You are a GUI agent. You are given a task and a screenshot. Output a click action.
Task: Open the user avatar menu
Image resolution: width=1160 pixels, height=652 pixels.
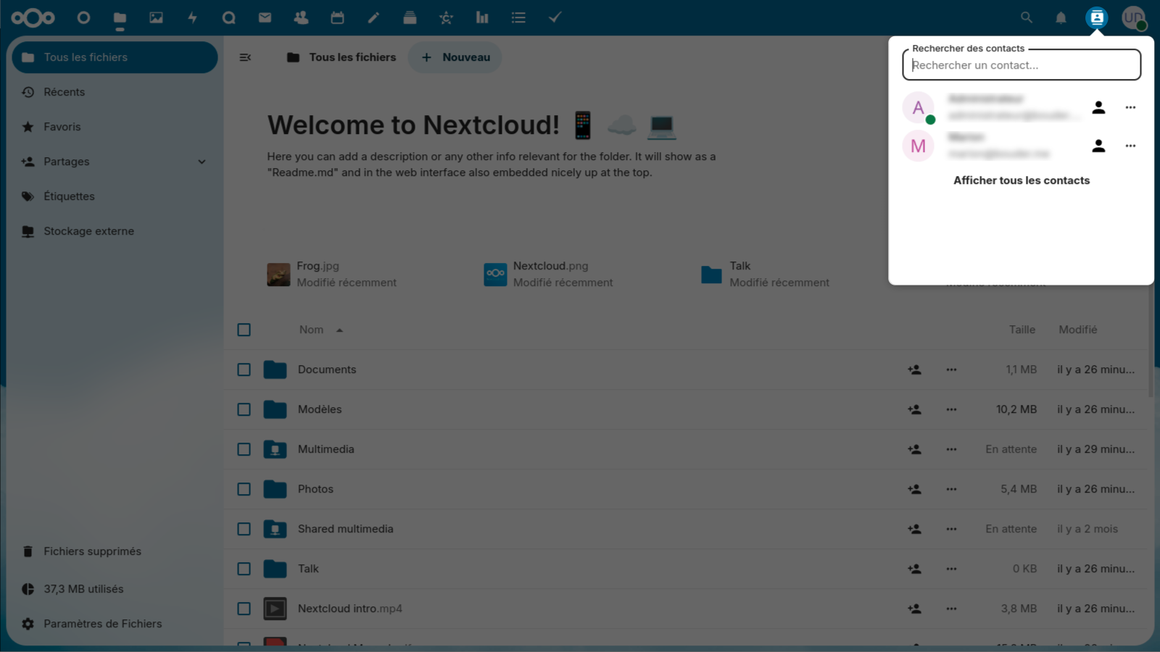[x=1133, y=17]
